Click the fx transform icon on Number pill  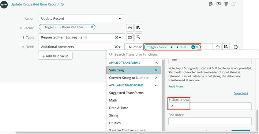tap(193, 47)
